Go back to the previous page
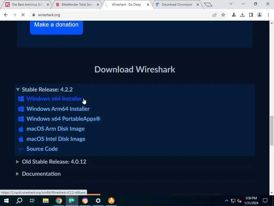The image size is (274, 206). pos(6,15)
